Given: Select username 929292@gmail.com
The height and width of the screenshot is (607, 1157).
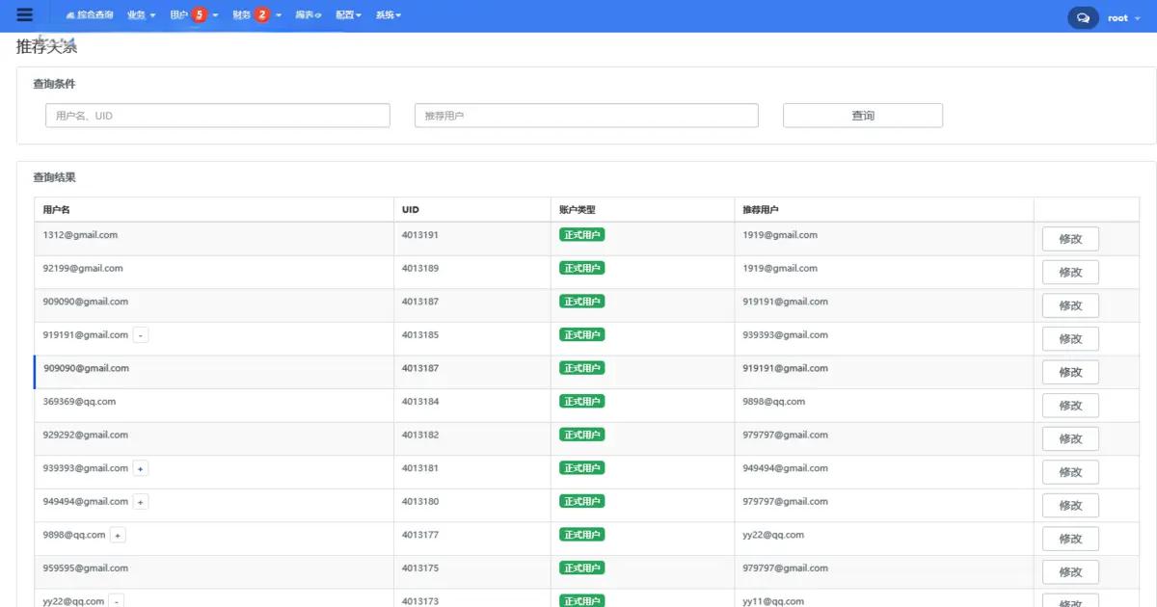Looking at the screenshot, I should [x=86, y=435].
